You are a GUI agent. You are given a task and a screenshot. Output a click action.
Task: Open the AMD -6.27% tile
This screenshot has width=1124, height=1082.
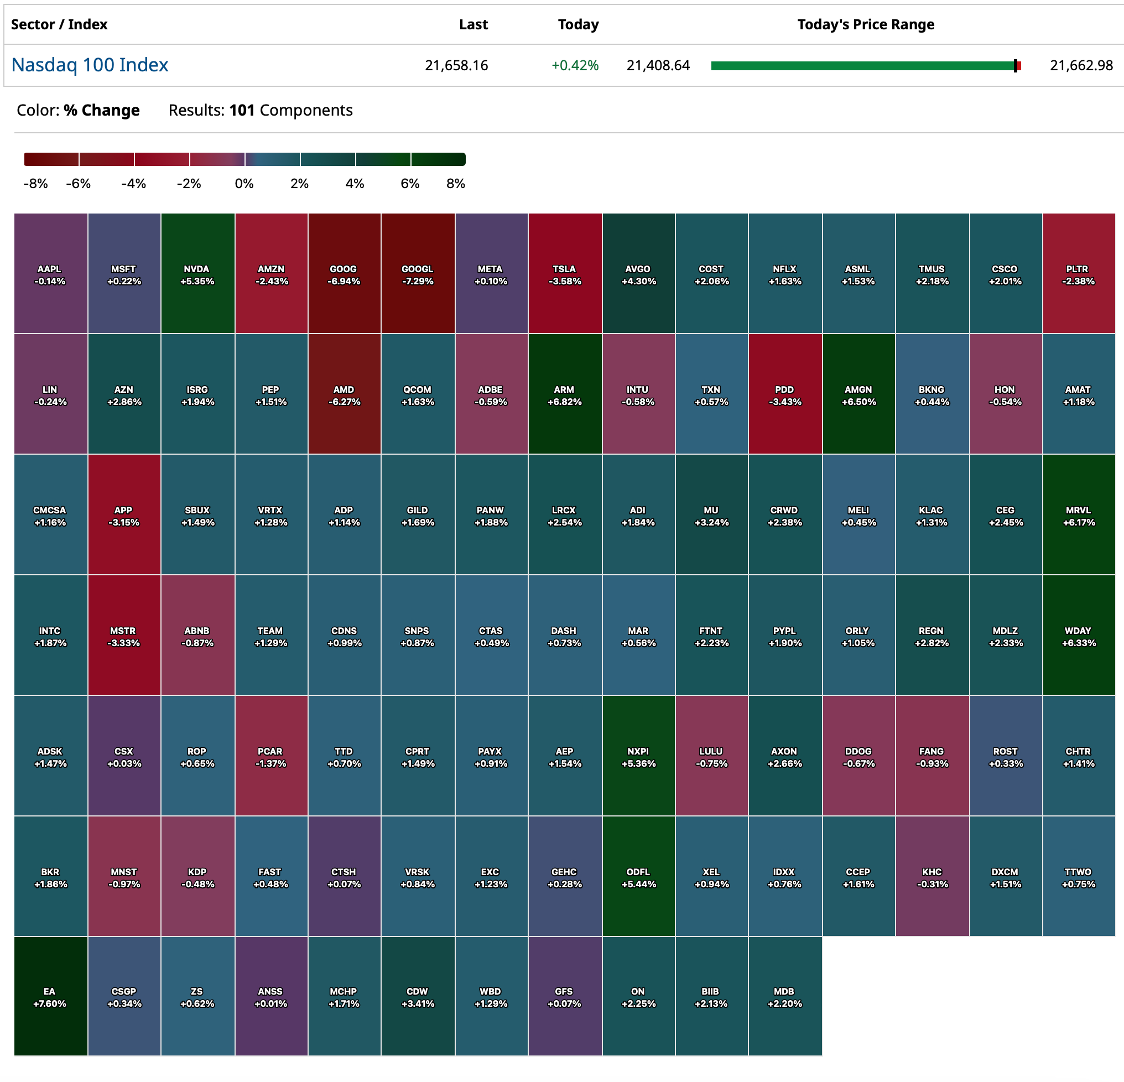coord(344,394)
